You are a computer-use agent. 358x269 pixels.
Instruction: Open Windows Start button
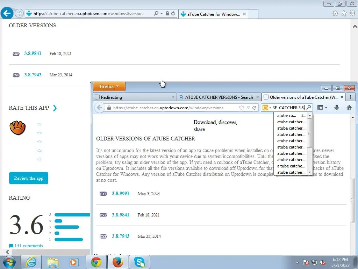click(9, 262)
